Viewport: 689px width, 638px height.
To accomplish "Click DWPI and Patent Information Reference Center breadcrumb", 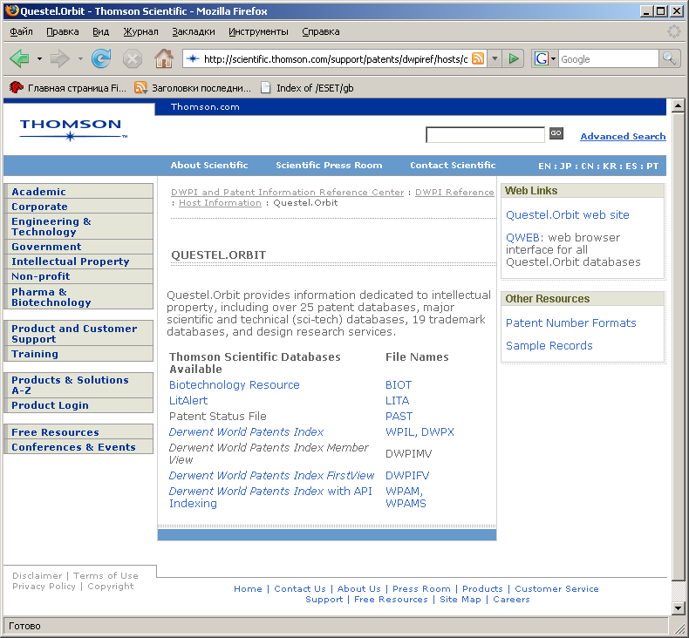I will click(288, 192).
